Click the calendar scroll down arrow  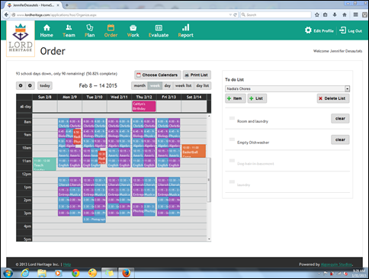pyautogui.click(x=209, y=239)
